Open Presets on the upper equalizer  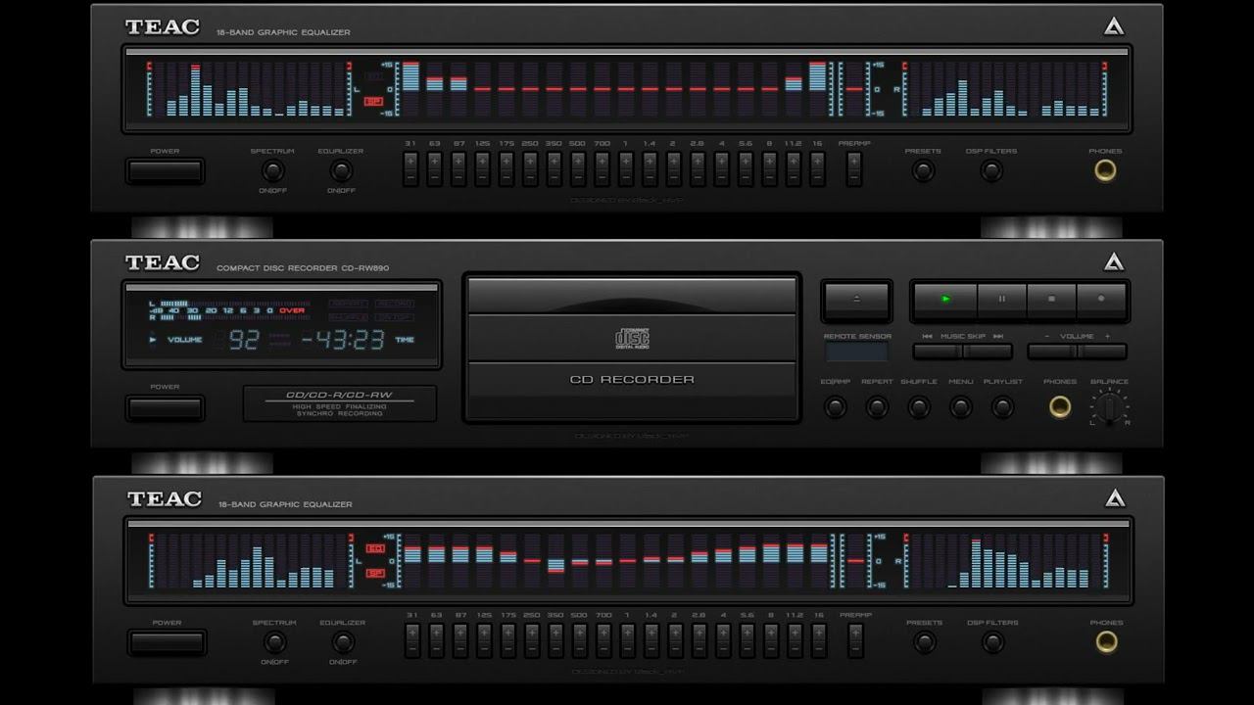(923, 170)
